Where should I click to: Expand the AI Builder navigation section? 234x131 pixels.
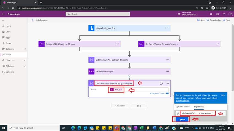pyautogui.click(x=25, y=66)
